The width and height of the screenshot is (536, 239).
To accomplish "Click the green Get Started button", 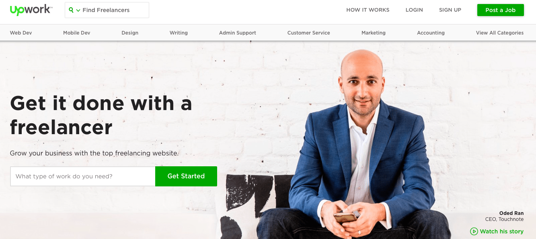I will tap(186, 176).
